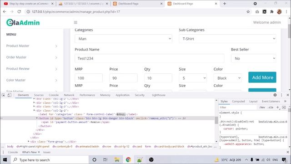291x164 pixels.
Task: Toggle the .cls class editor
Action: tap(271, 108)
